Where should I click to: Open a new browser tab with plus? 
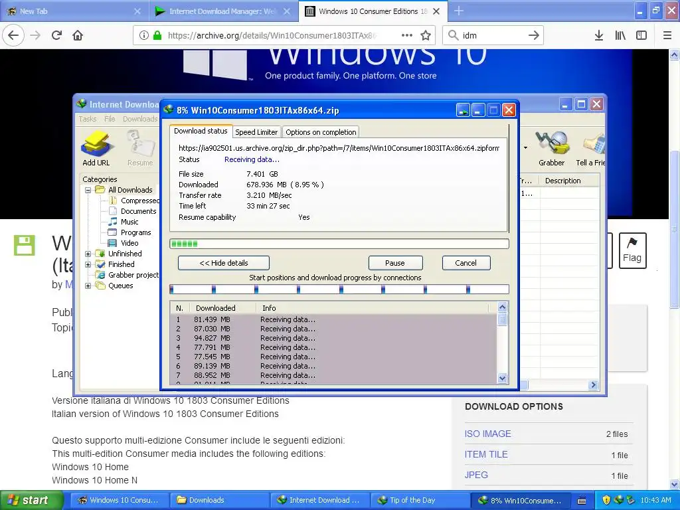pyautogui.click(x=459, y=11)
